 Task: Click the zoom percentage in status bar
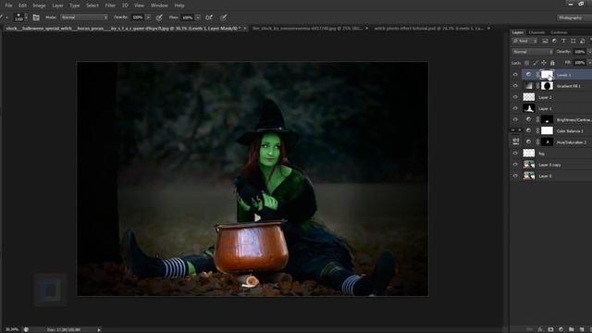[11, 329]
